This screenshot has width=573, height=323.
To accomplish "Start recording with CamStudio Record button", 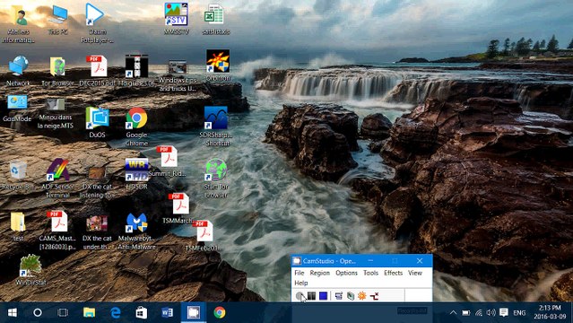I will [300, 295].
